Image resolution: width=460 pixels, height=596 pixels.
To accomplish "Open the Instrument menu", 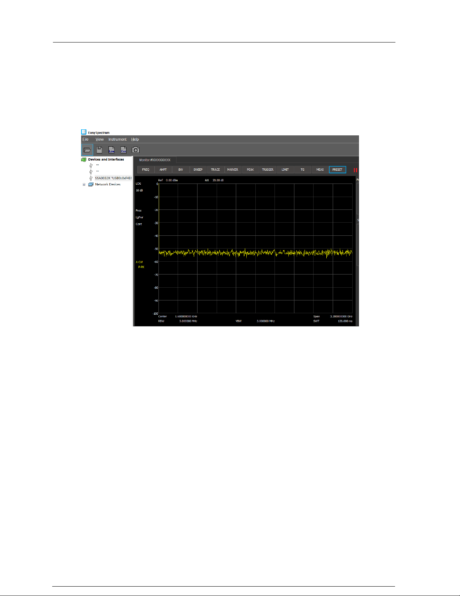I will [x=118, y=139].
